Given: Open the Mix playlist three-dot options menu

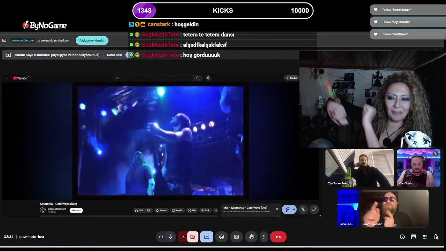Looking at the screenshot, I should [x=277, y=215].
